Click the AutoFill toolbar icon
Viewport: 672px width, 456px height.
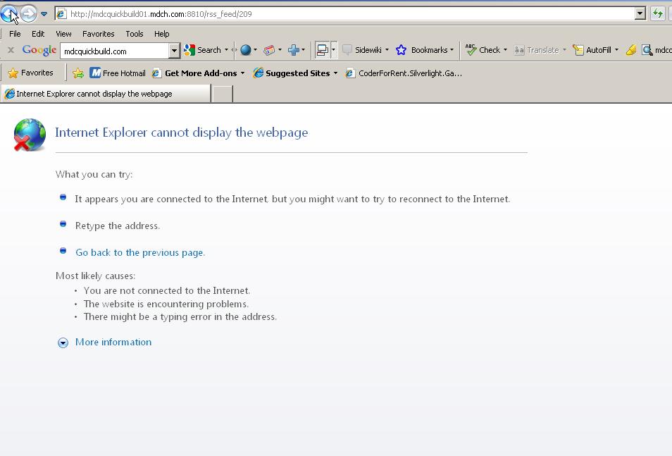coord(578,50)
